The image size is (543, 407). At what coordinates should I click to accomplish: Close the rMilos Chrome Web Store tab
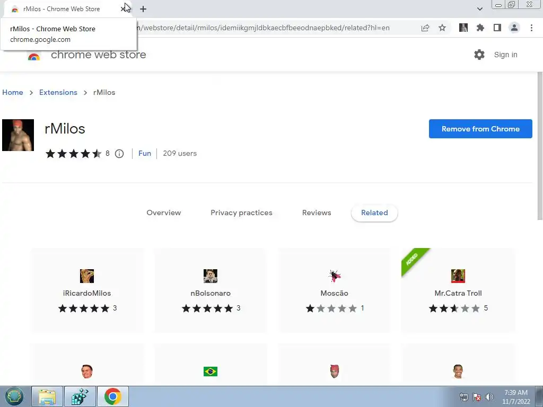coord(124,9)
